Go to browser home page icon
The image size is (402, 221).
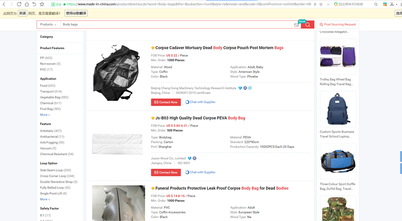coord(27,4)
